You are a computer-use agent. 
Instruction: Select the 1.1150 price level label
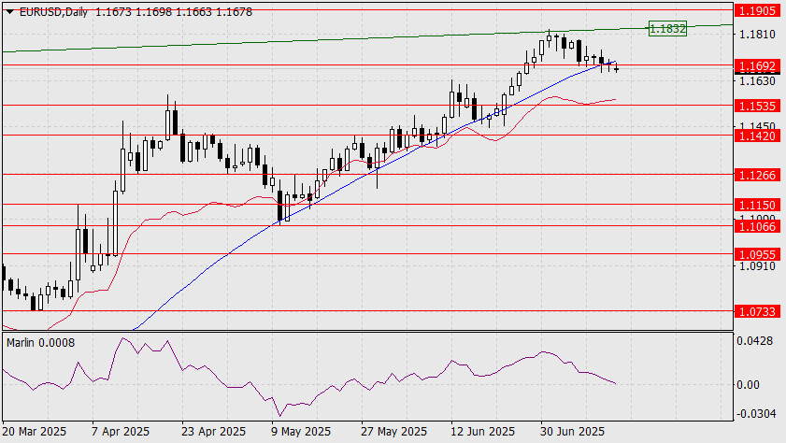click(758, 205)
